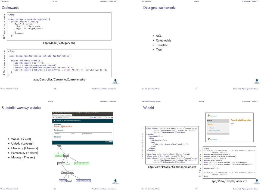Click the 'Twoje dane' heading in browser
This screenshot has width=261, height=190.
59,130
